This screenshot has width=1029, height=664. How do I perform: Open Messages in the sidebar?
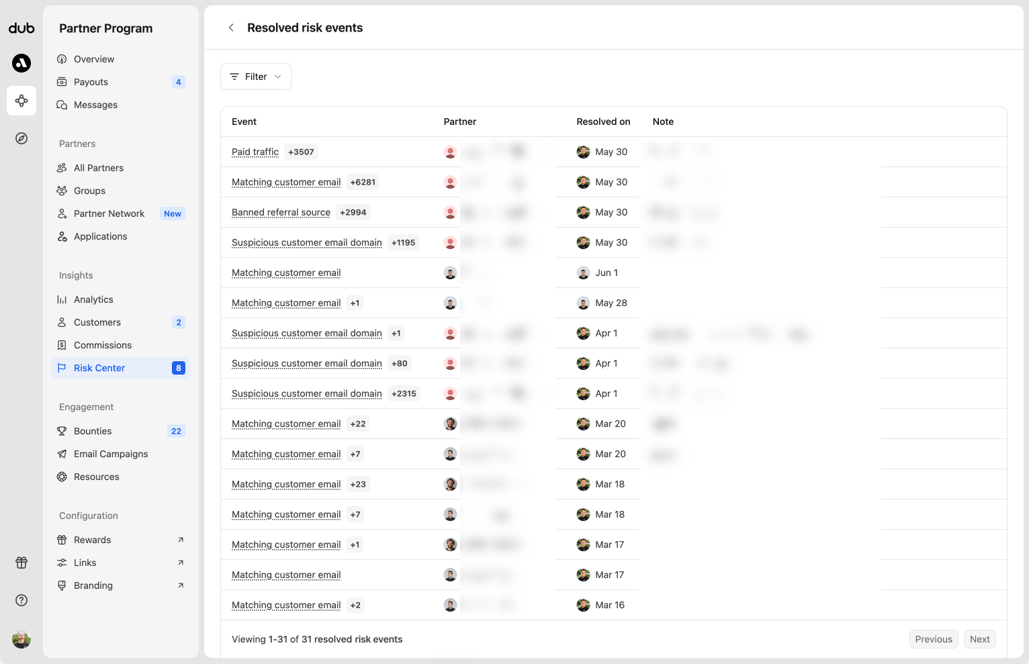pyautogui.click(x=121, y=105)
